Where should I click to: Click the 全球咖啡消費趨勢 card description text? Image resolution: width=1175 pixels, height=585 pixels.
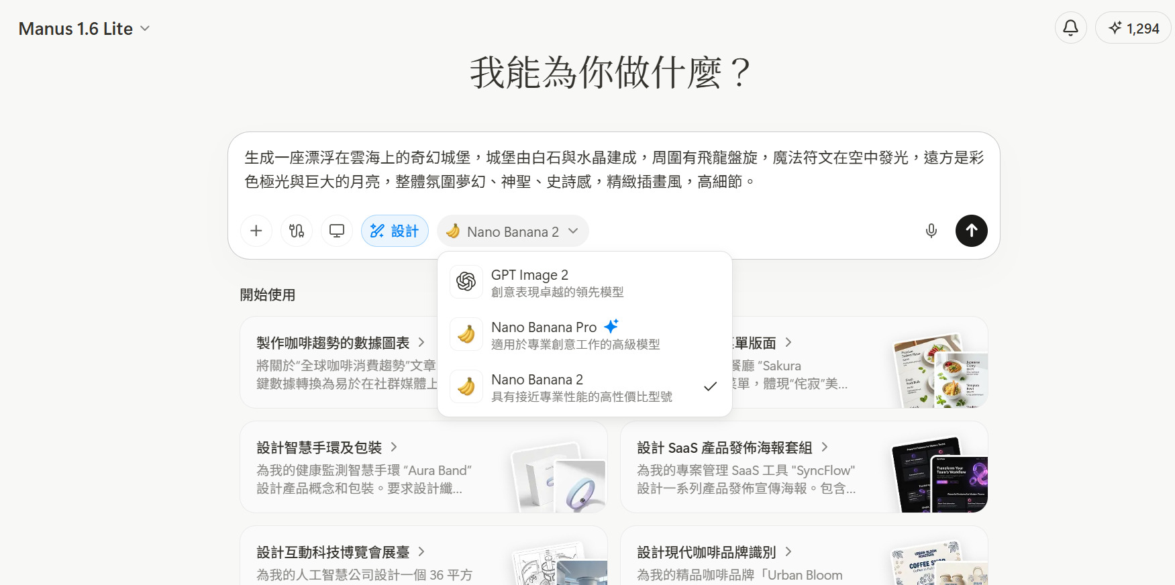point(347,374)
